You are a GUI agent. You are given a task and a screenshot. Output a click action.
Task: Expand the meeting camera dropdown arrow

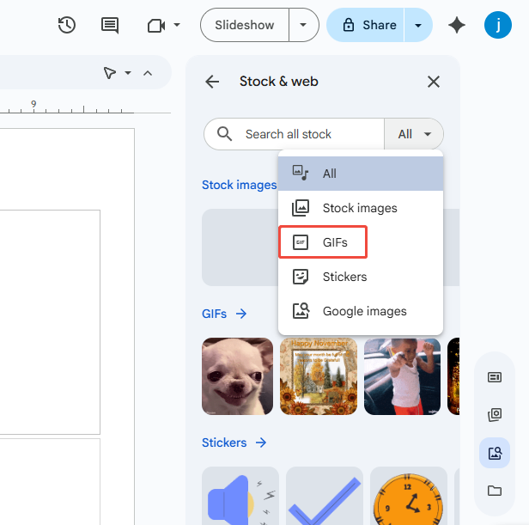tap(177, 25)
